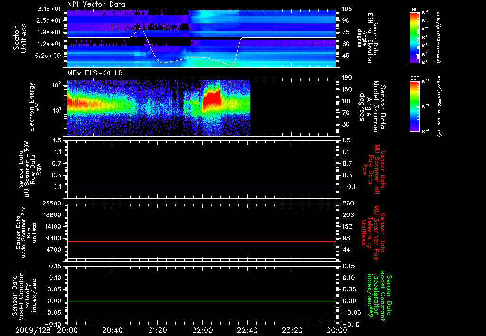Click the "190" scanner angle tick label
The image size is (486, 336).
click(x=347, y=78)
